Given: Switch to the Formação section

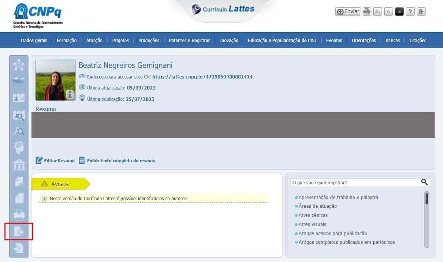Looking at the screenshot, I should click(x=67, y=40).
